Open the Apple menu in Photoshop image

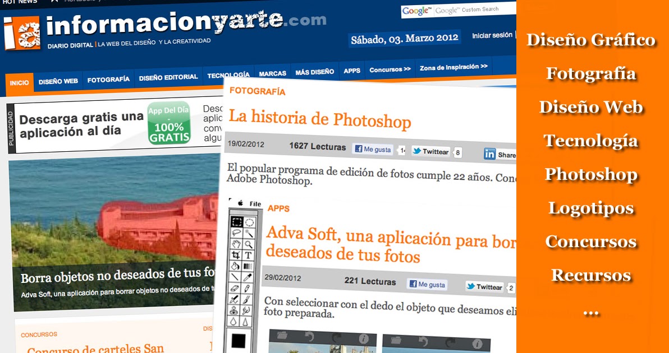point(240,203)
